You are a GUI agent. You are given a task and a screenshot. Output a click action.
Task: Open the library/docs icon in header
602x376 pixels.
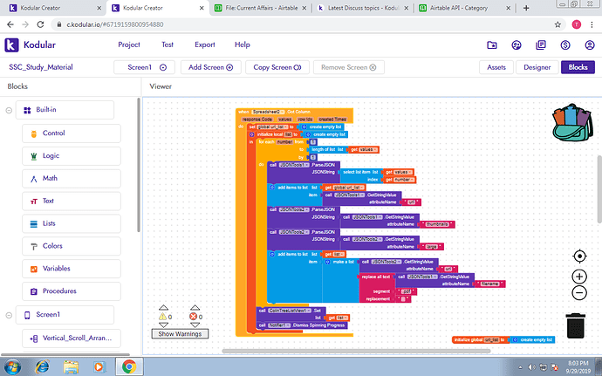541,45
